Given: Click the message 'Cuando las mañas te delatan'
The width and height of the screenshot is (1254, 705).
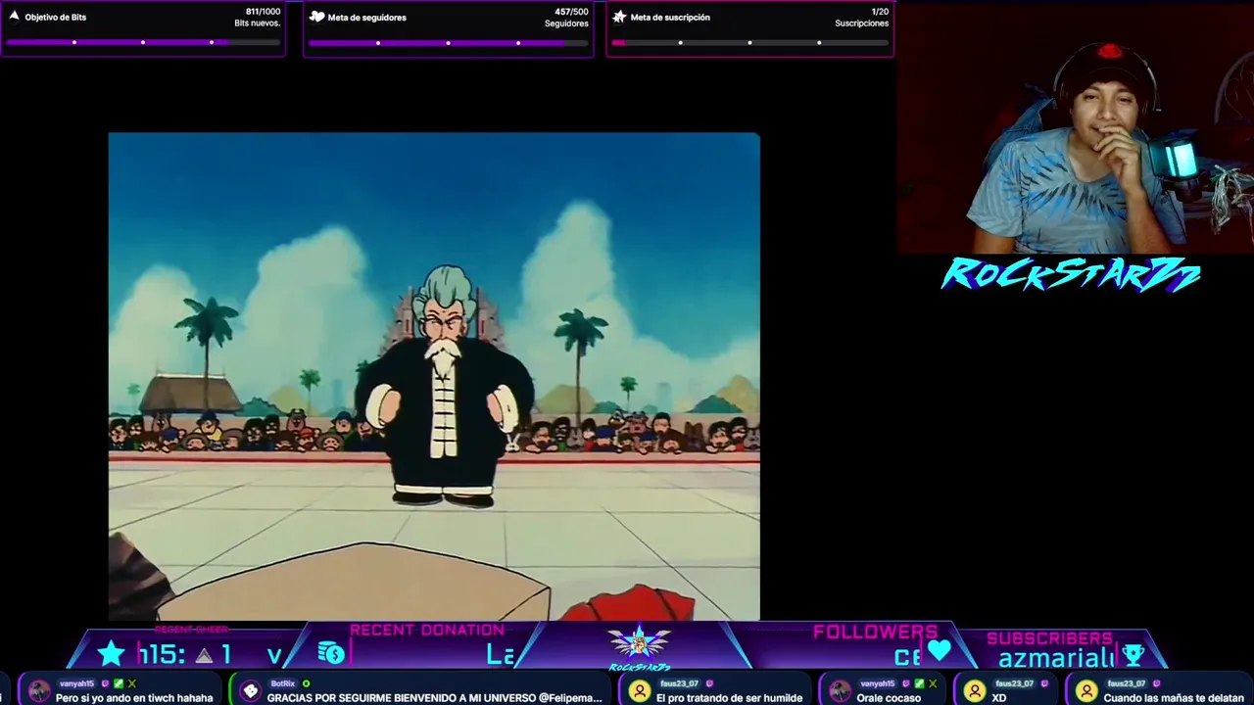Looking at the screenshot, I should pyautogui.click(x=1174, y=698).
